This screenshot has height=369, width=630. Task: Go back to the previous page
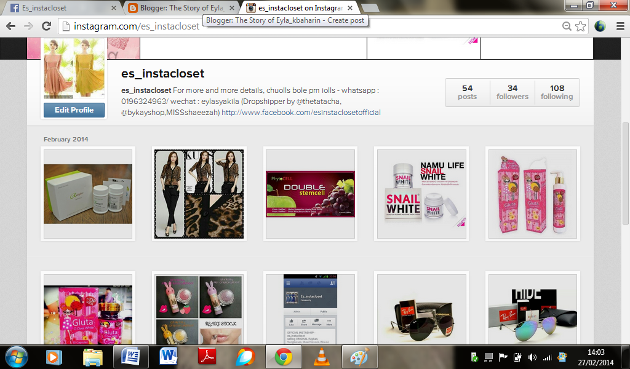11,26
